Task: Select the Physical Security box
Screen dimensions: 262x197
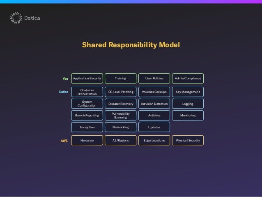Action: click(x=188, y=140)
